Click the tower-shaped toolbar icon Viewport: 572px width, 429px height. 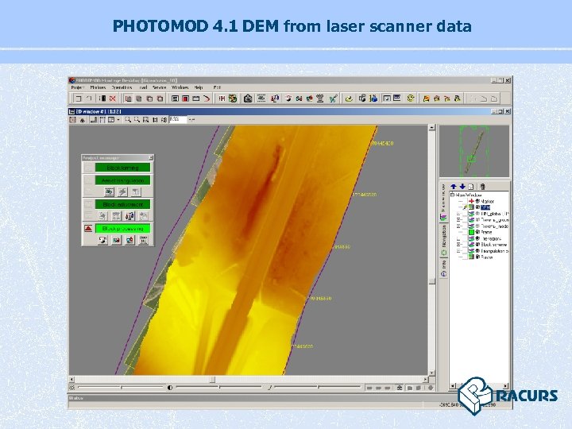(320, 99)
